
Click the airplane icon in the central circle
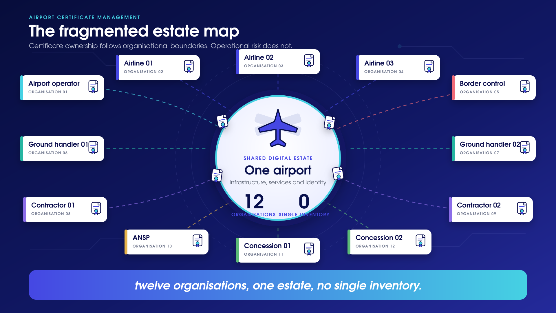tap(278, 128)
